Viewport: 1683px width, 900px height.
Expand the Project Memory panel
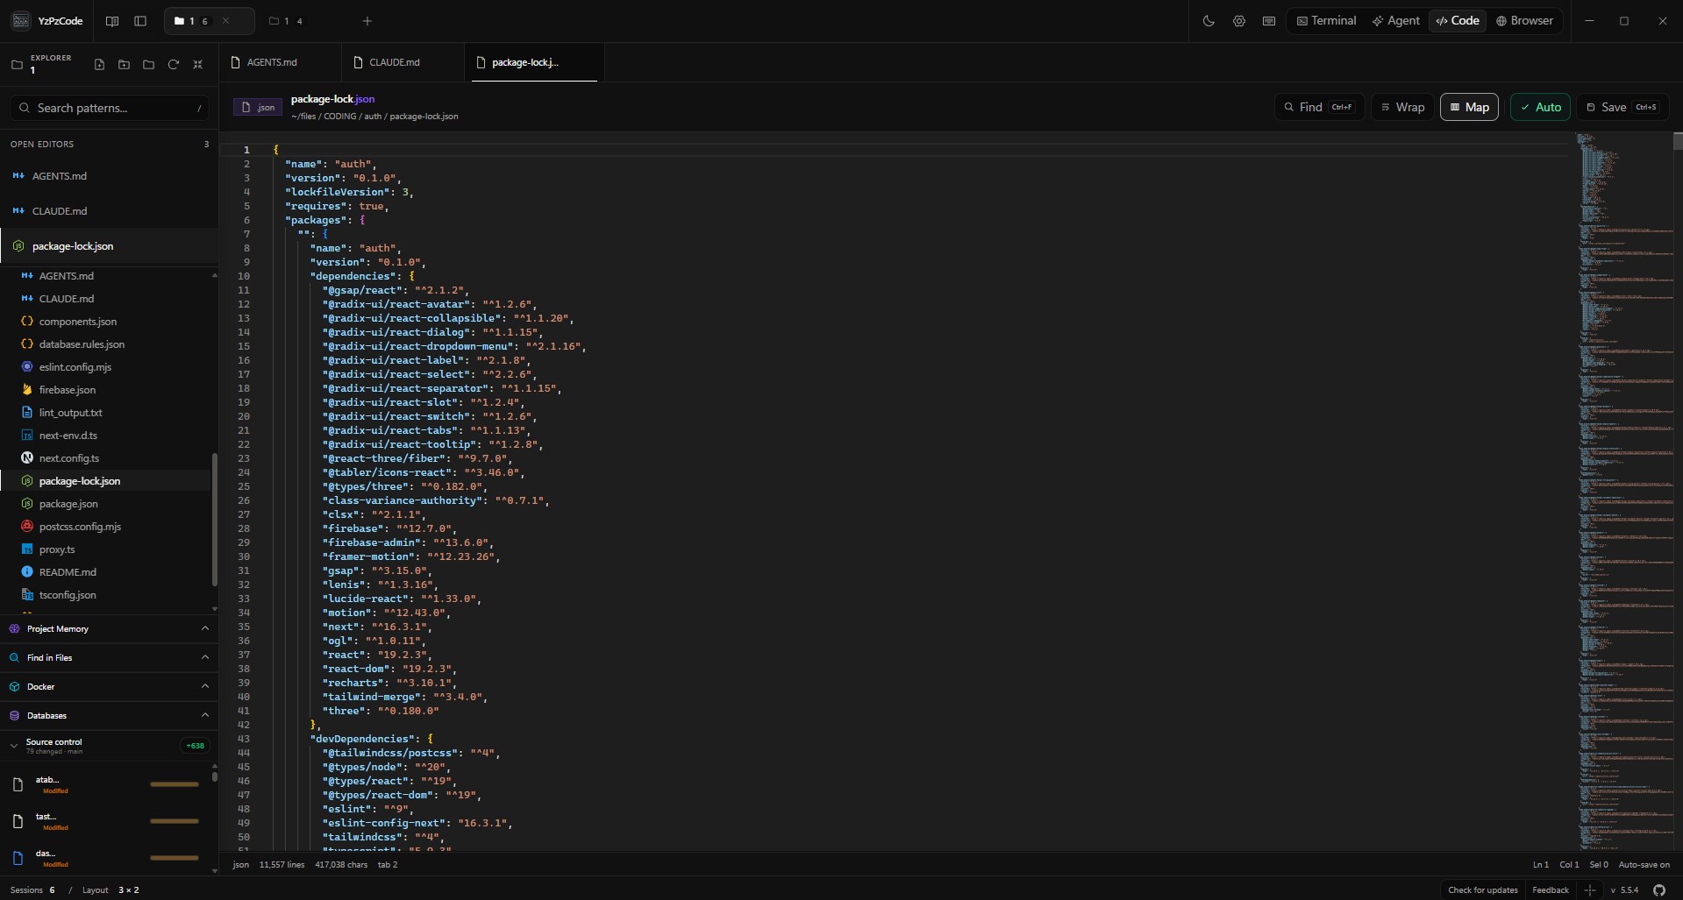click(x=109, y=628)
